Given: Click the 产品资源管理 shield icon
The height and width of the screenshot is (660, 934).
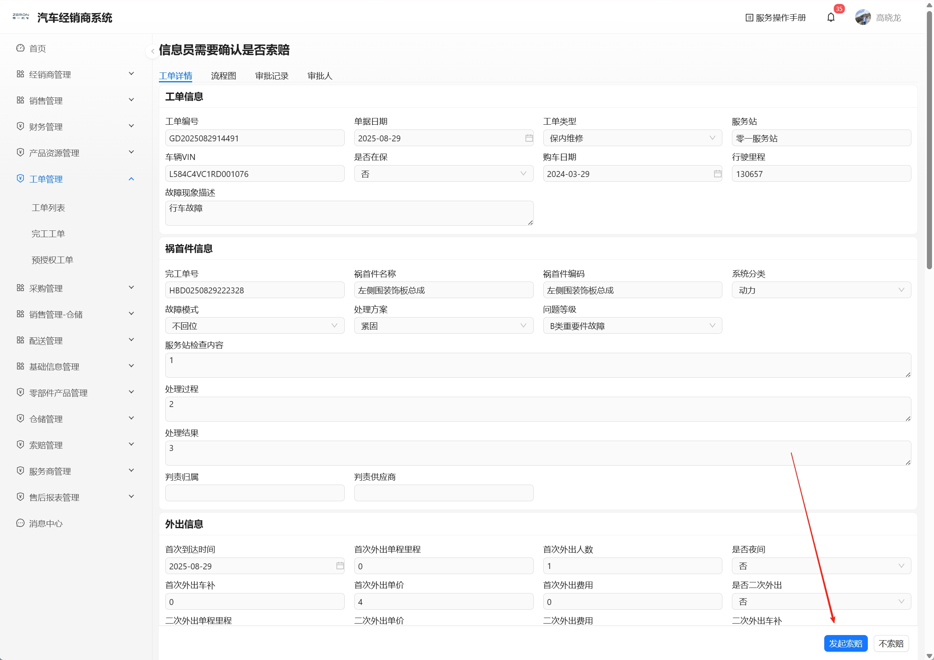Looking at the screenshot, I should click(20, 152).
